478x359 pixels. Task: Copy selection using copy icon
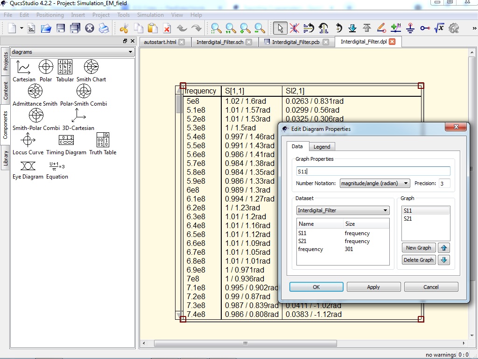(138, 29)
